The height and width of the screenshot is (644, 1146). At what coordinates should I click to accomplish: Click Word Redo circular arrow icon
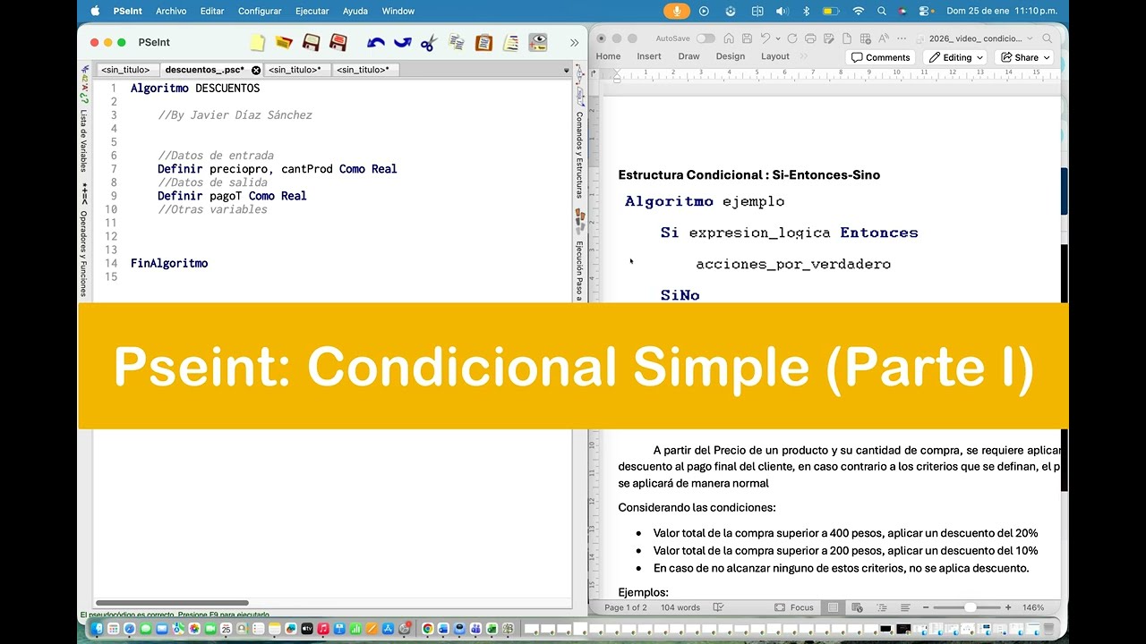coord(792,38)
